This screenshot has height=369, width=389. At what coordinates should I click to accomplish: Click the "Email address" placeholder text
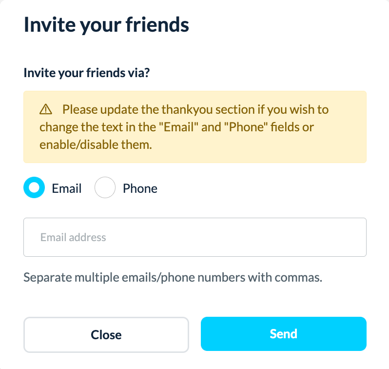[73, 238]
